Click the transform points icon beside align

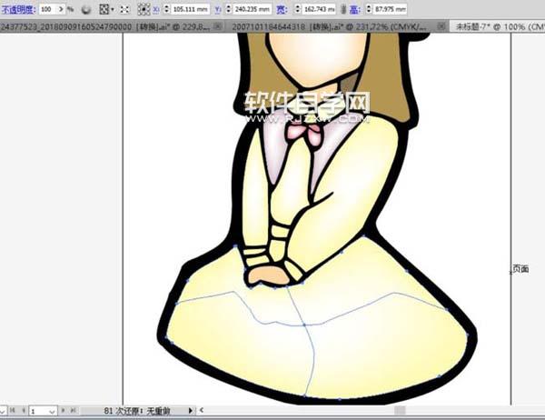click(x=124, y=10)
